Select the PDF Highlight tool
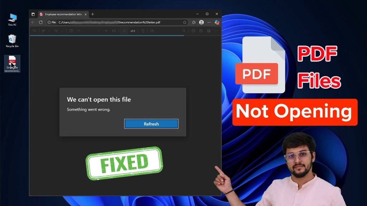This screenshot has width=367, height=206. pyautogui.click(x=43, y=31)
